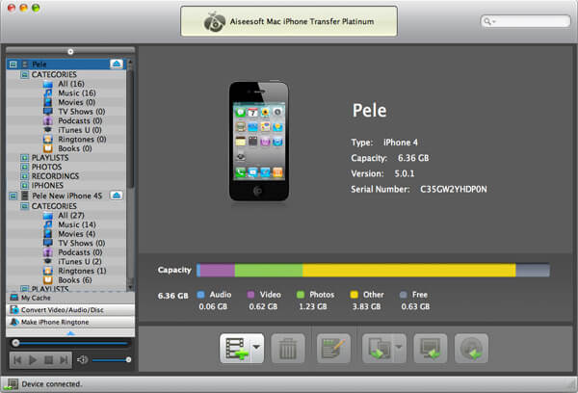The image size is (578, 393).
Task: Eject the Pele device
Action: tap(117, 65)
